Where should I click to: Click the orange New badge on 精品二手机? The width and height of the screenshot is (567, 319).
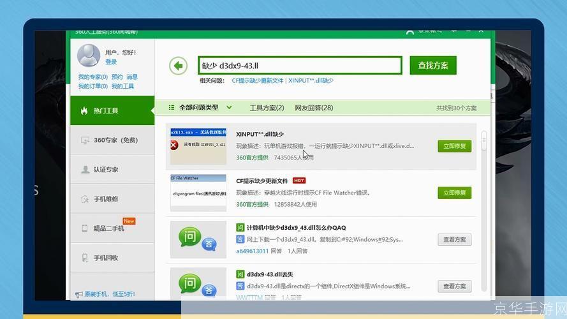(129, 221)
